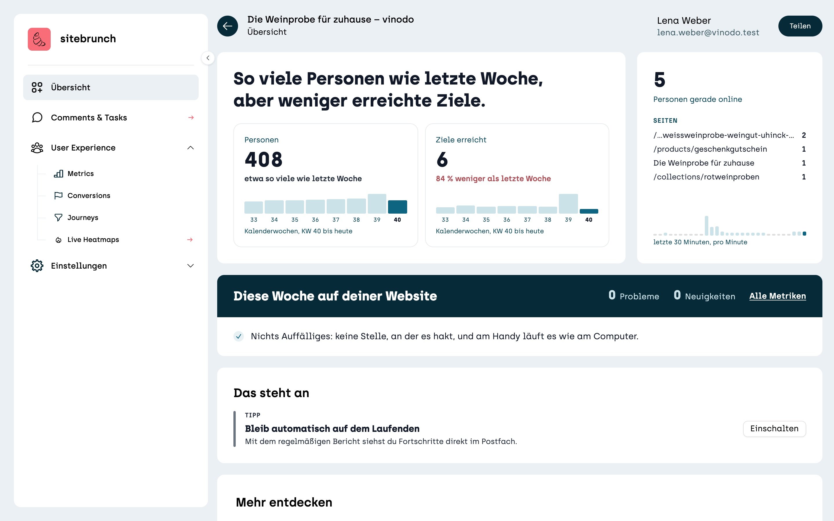834x521 pixels.
Task: Select Metrics under User Experience
Action: tap(81, 174)
